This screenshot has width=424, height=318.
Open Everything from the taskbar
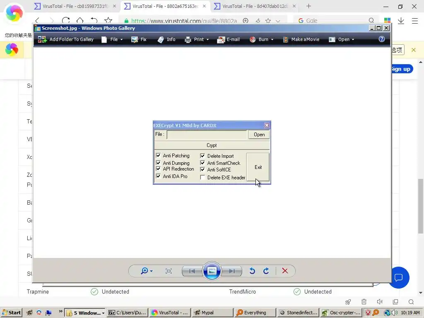pos(255,313)
